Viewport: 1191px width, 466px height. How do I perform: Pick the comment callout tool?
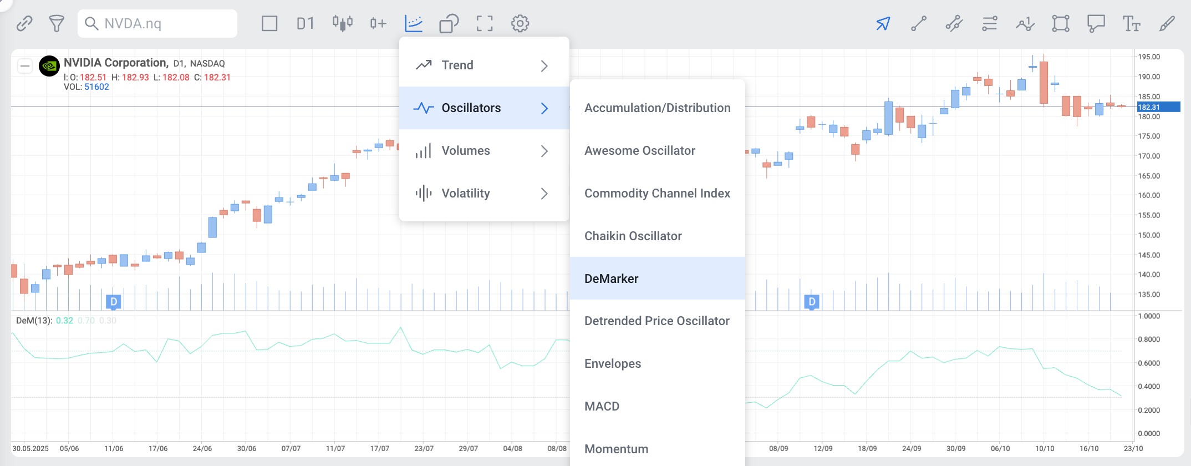tap(1096, 23)
